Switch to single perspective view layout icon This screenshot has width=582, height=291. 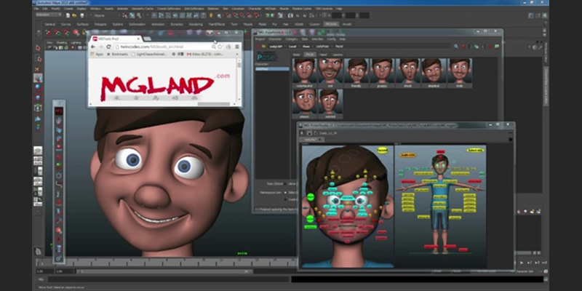coord(38,151)
